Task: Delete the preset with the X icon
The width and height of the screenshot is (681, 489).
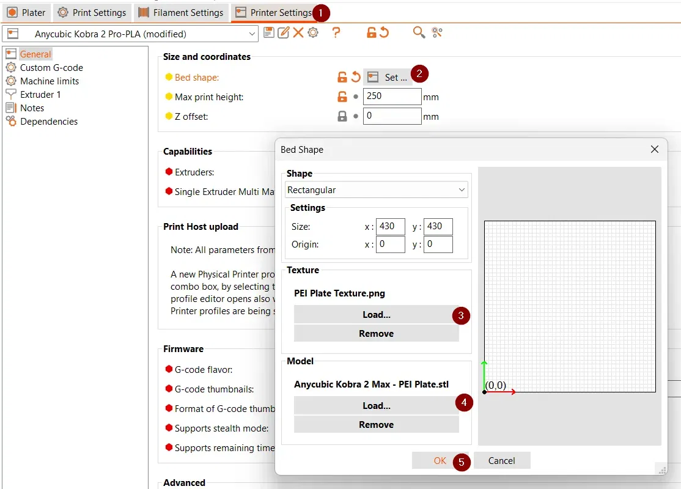Action: point(298,32)
